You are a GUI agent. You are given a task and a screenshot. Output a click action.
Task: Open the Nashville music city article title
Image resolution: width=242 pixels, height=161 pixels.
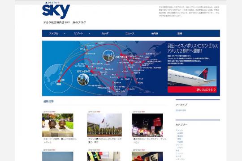(x=149, y=140)
